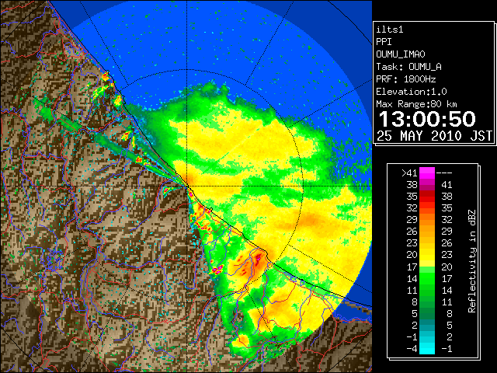Screen dimensions: 497x373
Task: Click the bright green legend swatch beside left "14"
Action: pos(427,278)
